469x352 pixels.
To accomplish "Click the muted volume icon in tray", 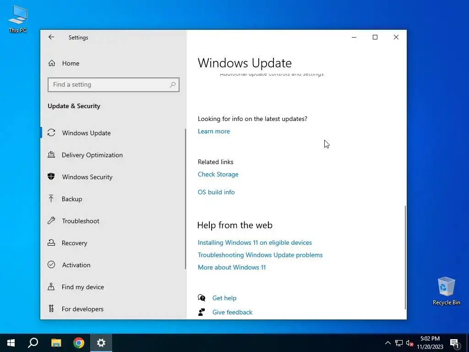I will pos(410,343).
